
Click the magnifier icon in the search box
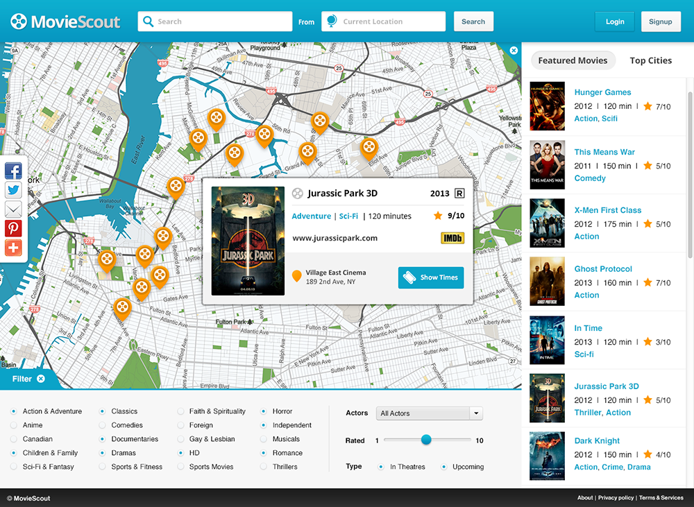coord(149,22)
